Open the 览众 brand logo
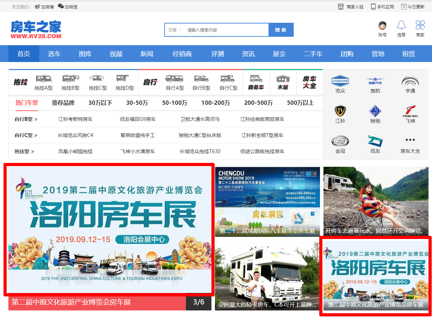Screen dimensions: 432x322 (x=340, y=81)
